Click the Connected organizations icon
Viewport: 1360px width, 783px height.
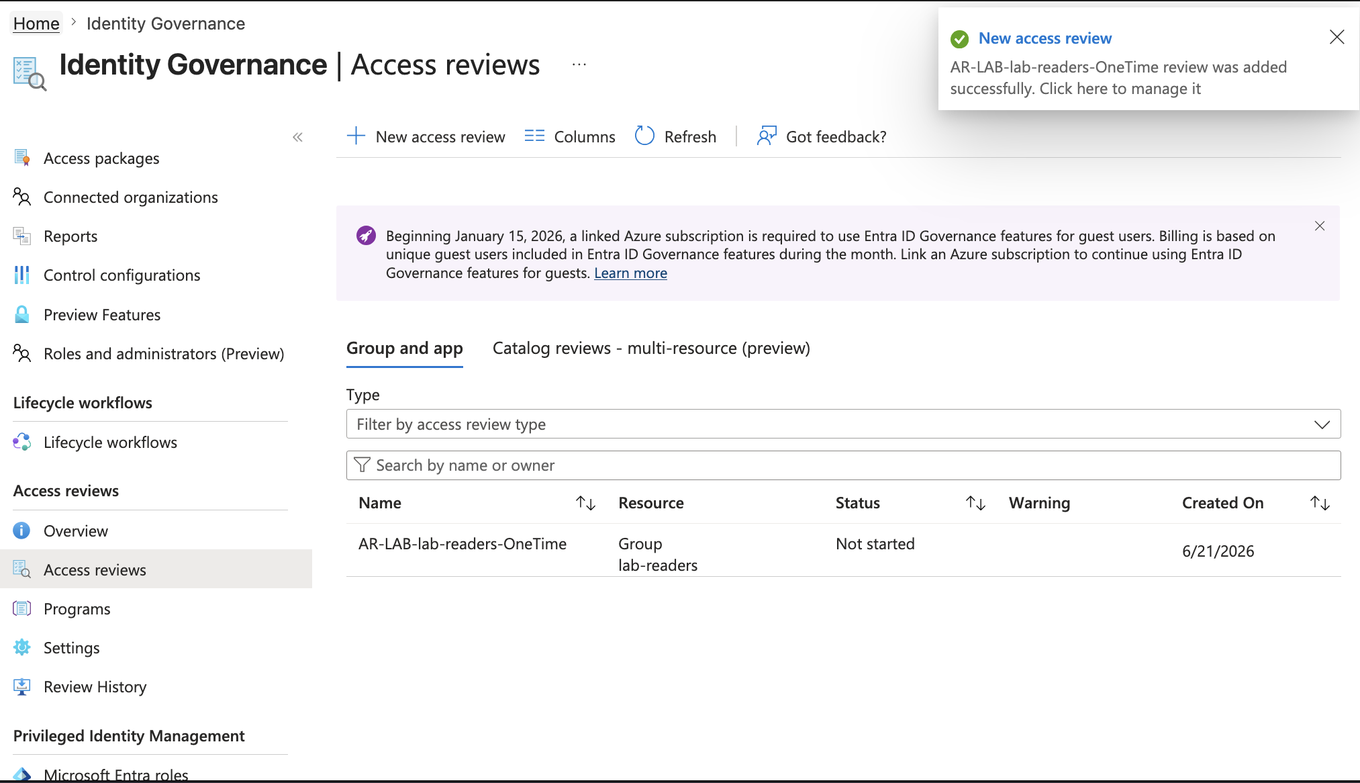(x=22, y=197)
